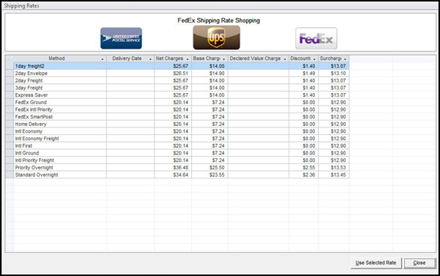The height and width of the screenshot is (276, 440).
Task: Click the $2.36 discount cell
Action: click(x=304, y=175)
